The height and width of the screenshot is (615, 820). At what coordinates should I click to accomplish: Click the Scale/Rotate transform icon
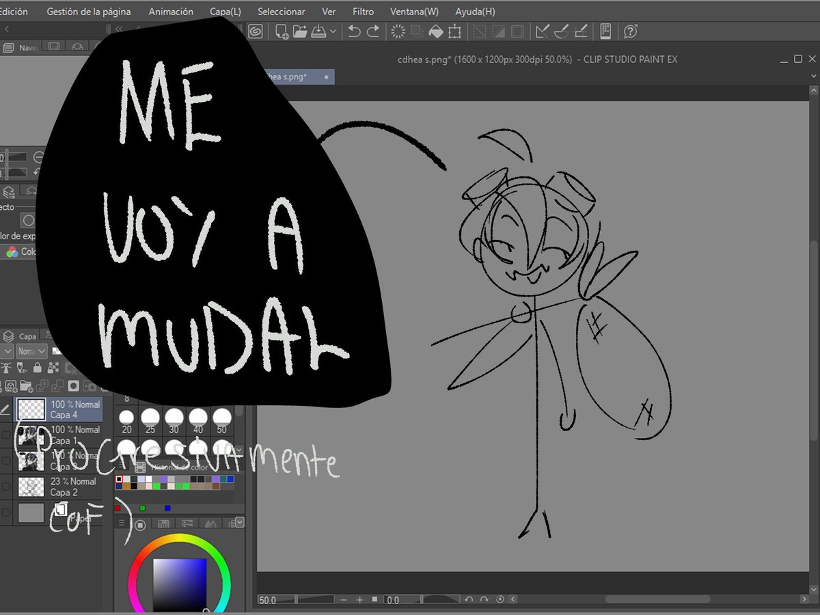point(454,31)
